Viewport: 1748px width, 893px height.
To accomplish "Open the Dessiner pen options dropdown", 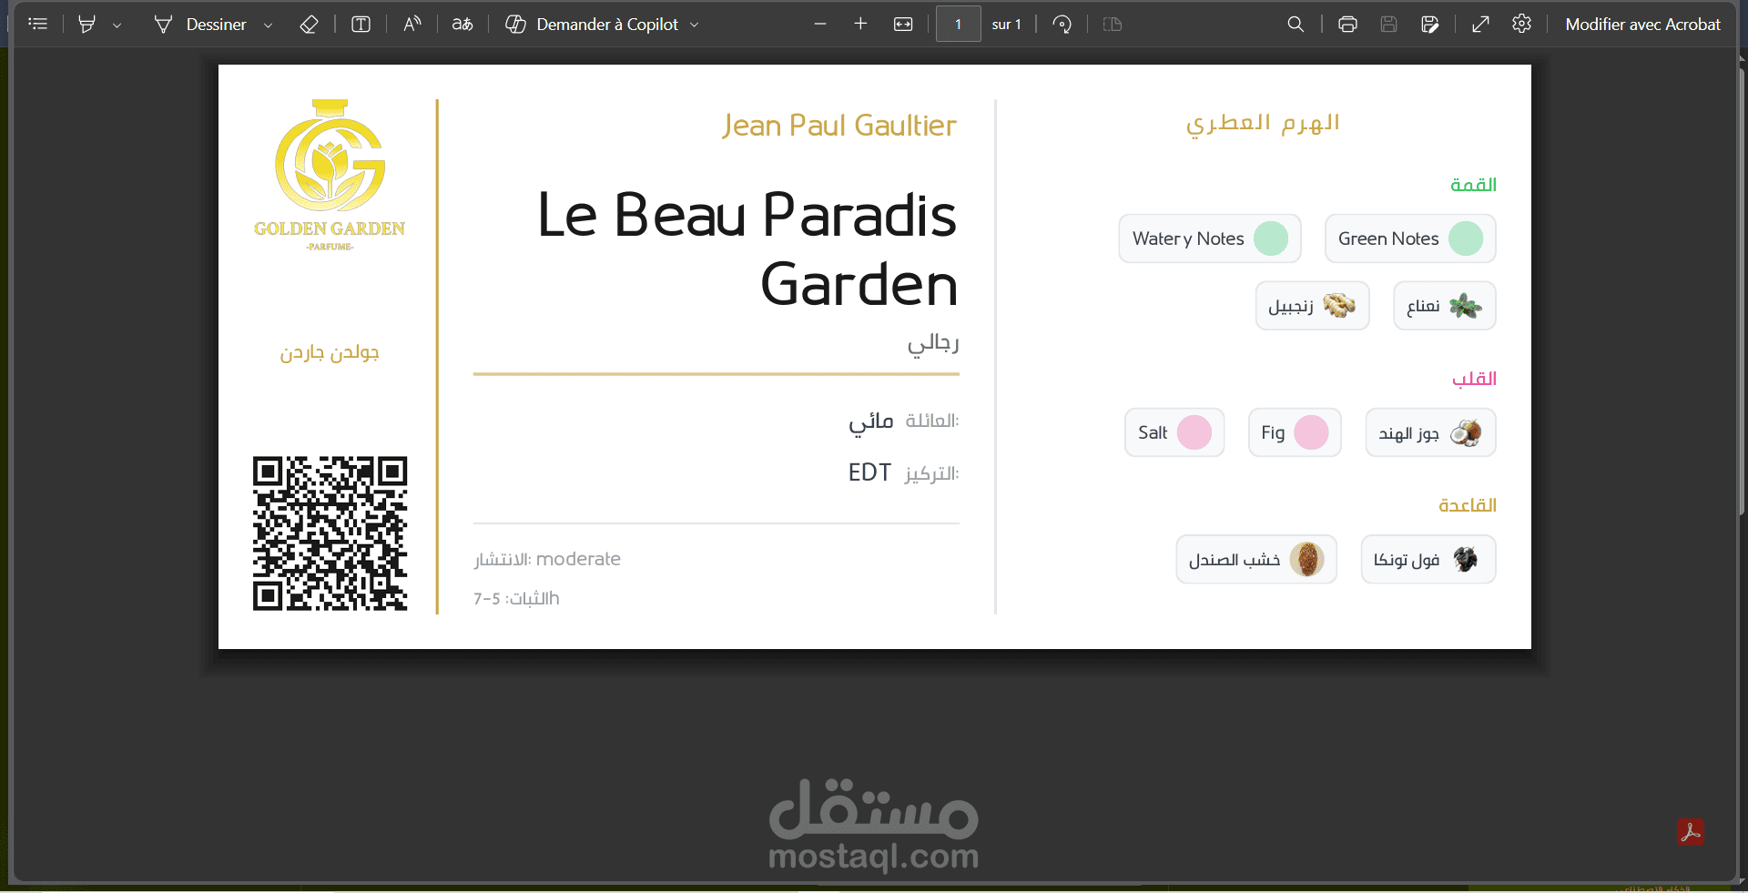I will pos(268,25).
